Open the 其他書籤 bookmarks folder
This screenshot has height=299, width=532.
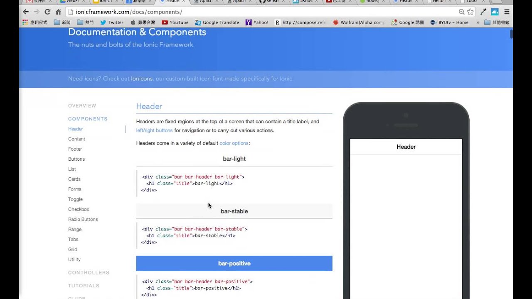497,22
